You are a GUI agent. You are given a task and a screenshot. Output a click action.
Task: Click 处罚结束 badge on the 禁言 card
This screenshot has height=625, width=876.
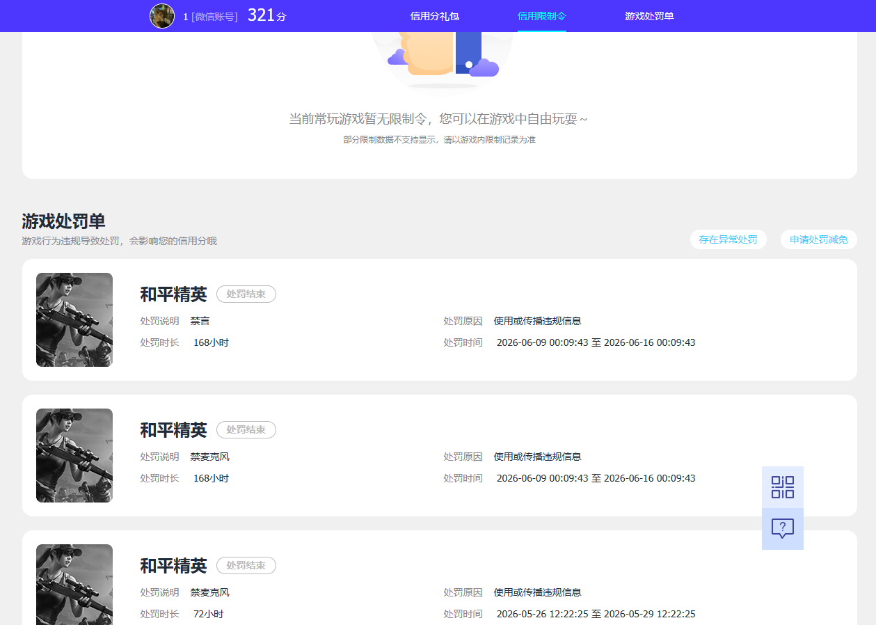246,294
